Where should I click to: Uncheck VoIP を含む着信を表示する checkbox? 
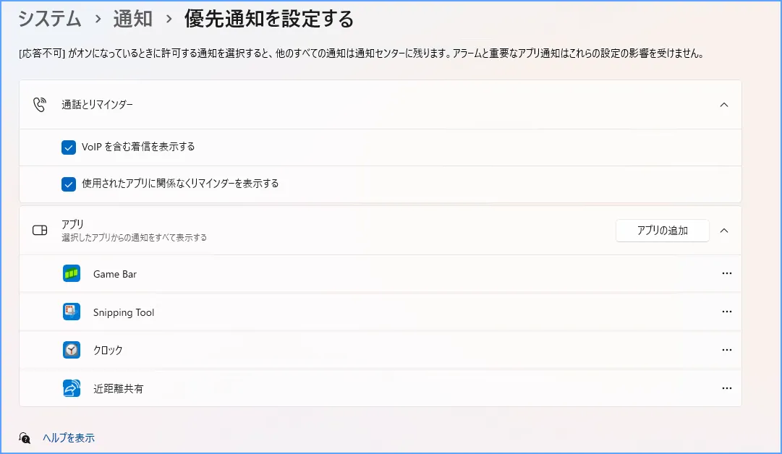tap(69, 147)
